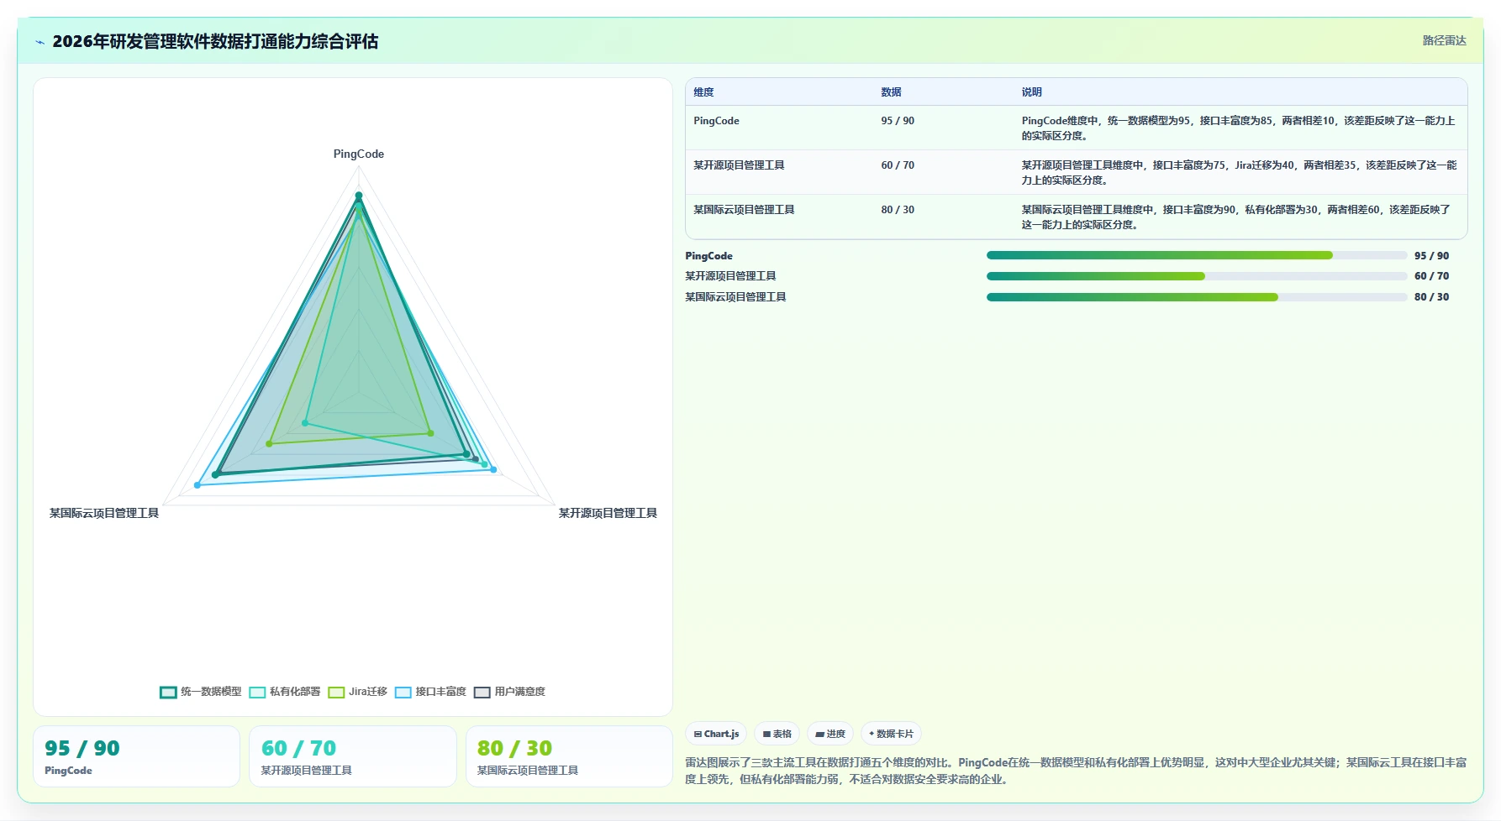The image size is (1501, 821).
Task: Toggle the 统一数据模型 legend series
Action: 201,692
